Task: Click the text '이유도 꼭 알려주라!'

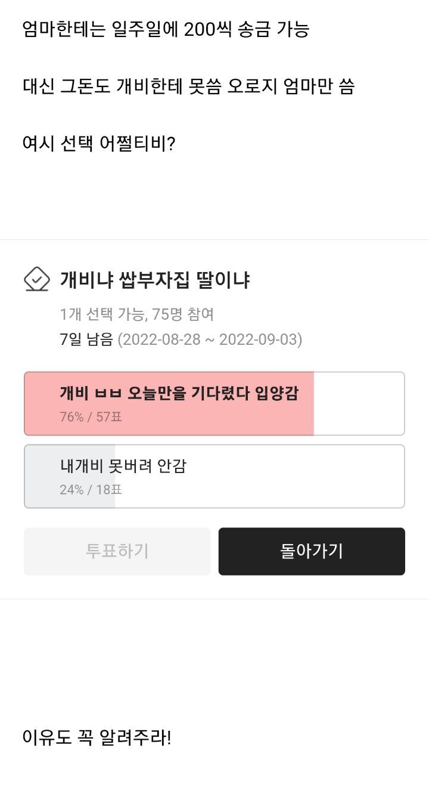Action: pos(97,737)
